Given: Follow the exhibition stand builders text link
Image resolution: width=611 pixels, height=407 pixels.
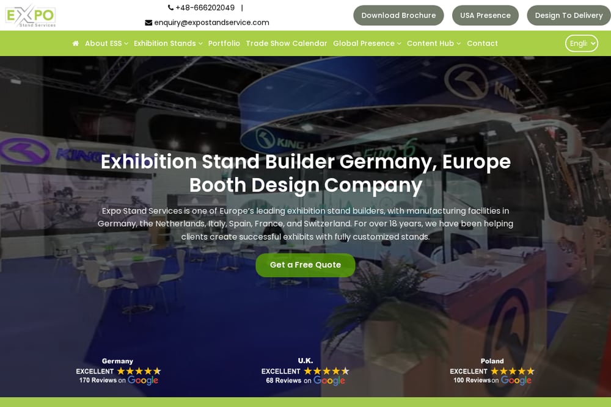Looking at the screenshot, I should (x=335, y=211).
